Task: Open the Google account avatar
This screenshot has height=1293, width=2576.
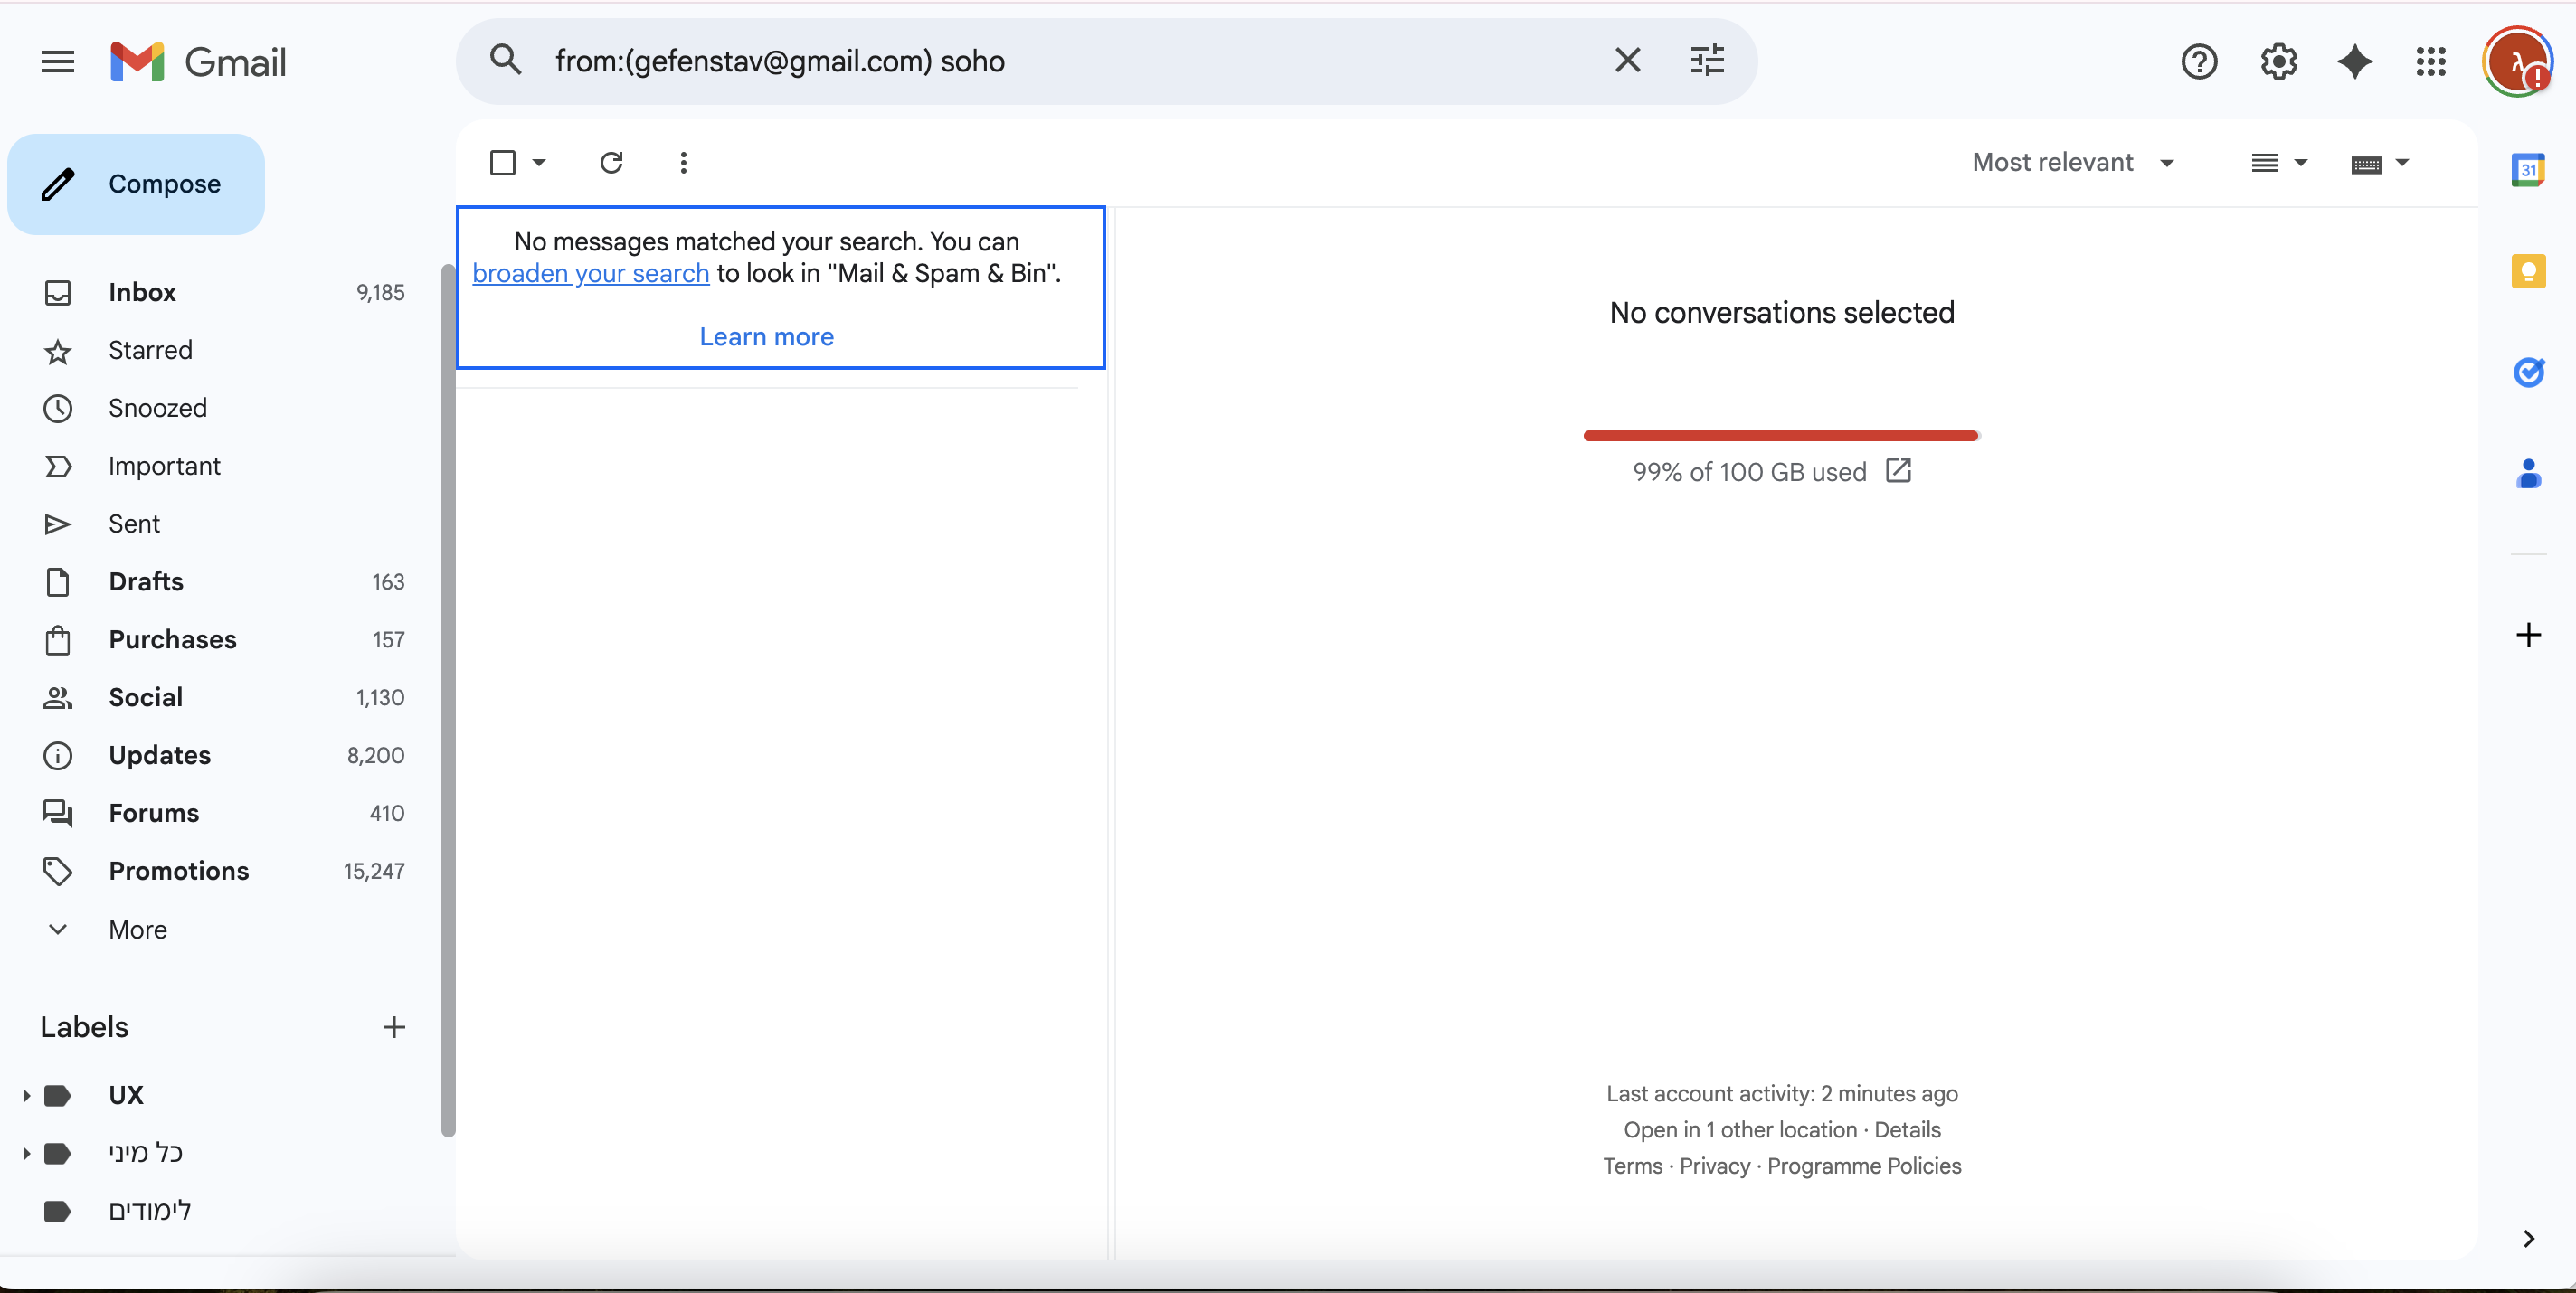Action: 2516,62
